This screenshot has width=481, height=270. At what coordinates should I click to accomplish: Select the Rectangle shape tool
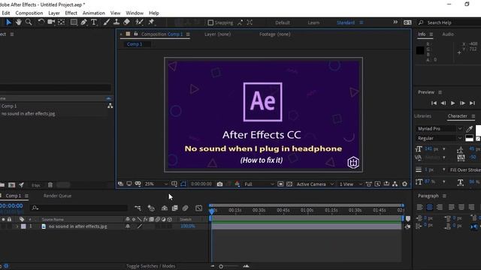pos(74,22)
